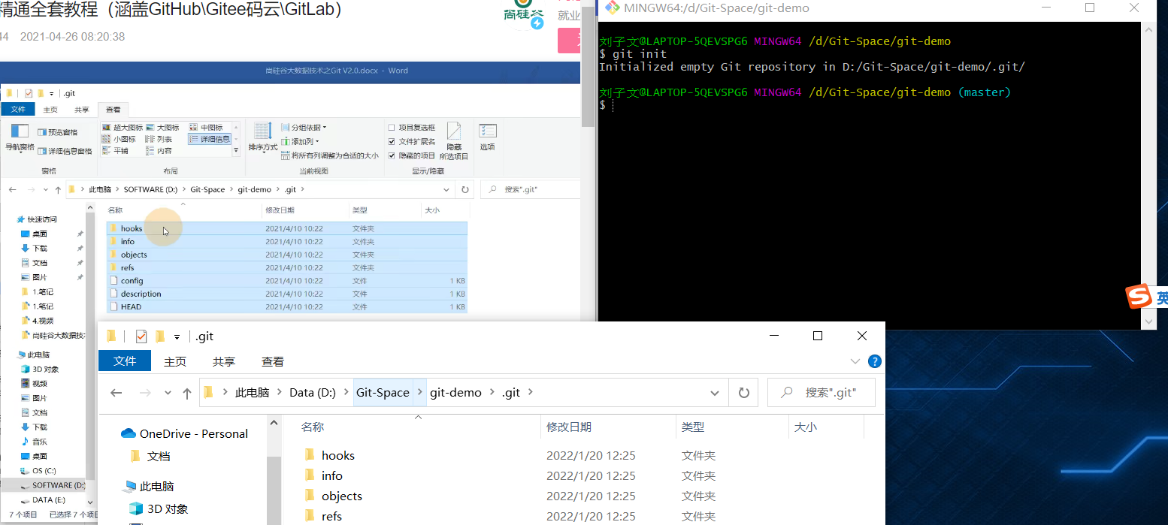Viewport: 1168px width, 525px height.
Task: Select HEAD file in background Explorer
Action: coord(286,306)
